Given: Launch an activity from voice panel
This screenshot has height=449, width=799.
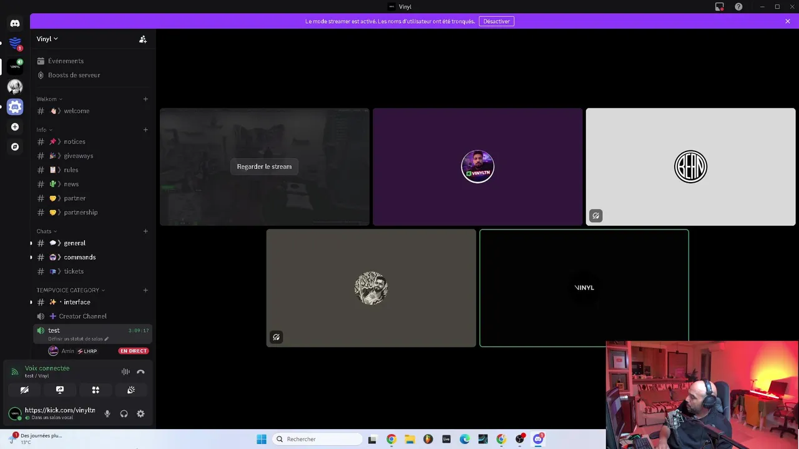Looking at the screenshot, I should tap(96, 390).
